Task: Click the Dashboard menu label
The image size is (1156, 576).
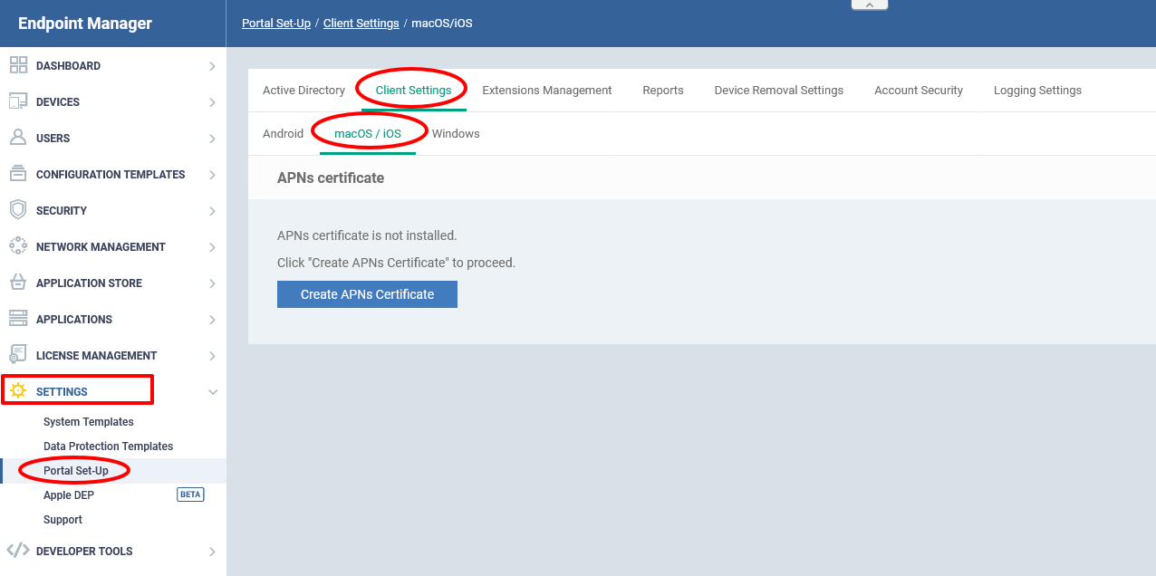Action: 68,66
